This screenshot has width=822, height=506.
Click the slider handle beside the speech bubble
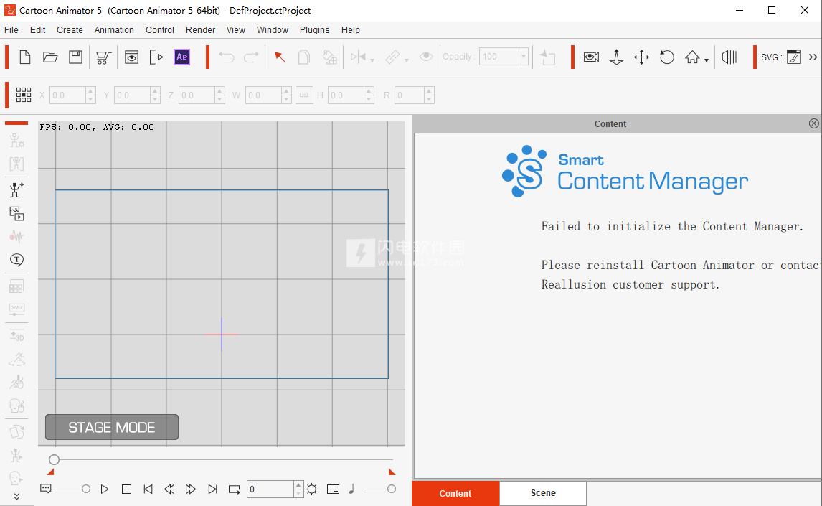[86, 489]
